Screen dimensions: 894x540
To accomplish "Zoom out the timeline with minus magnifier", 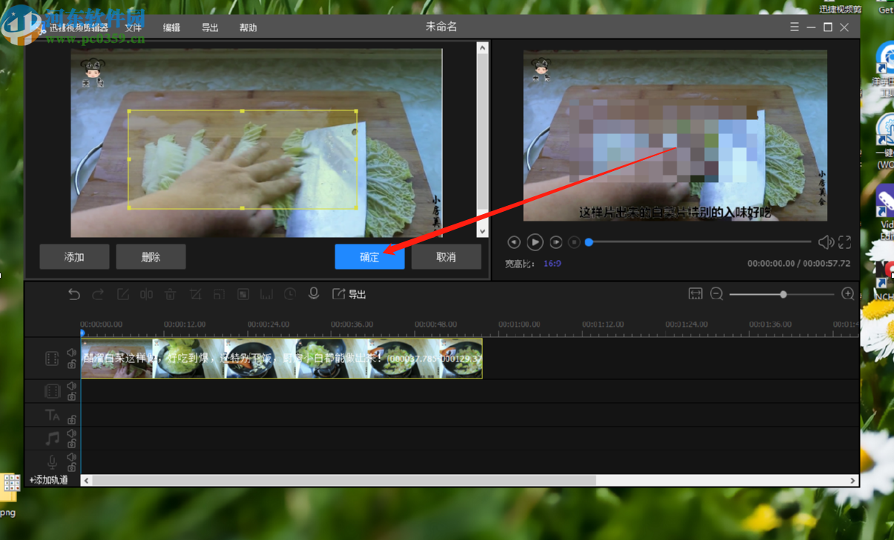I will 717,294.
